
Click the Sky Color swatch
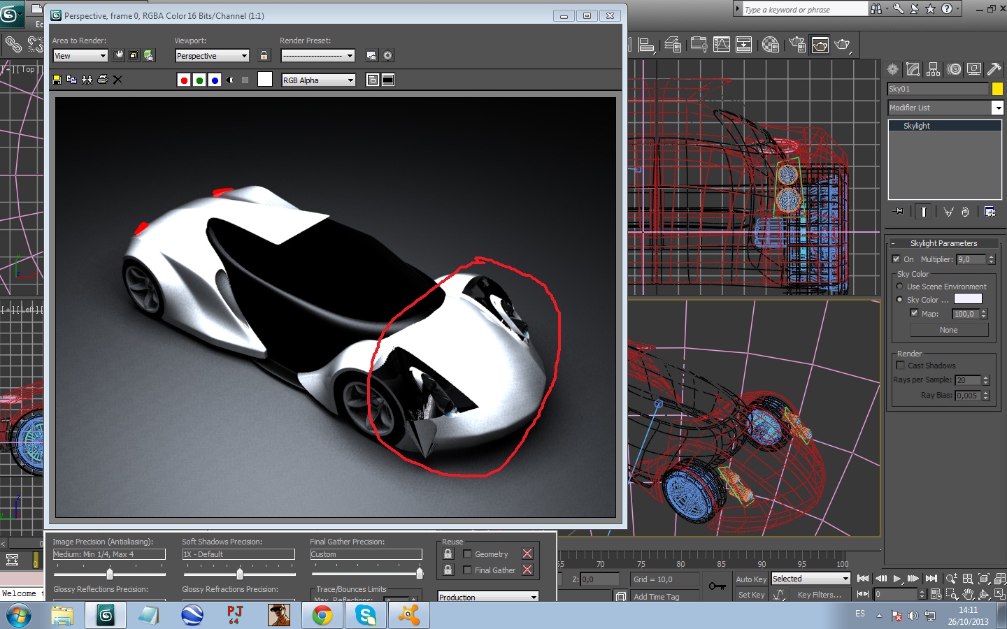click(x=968, y=299)
